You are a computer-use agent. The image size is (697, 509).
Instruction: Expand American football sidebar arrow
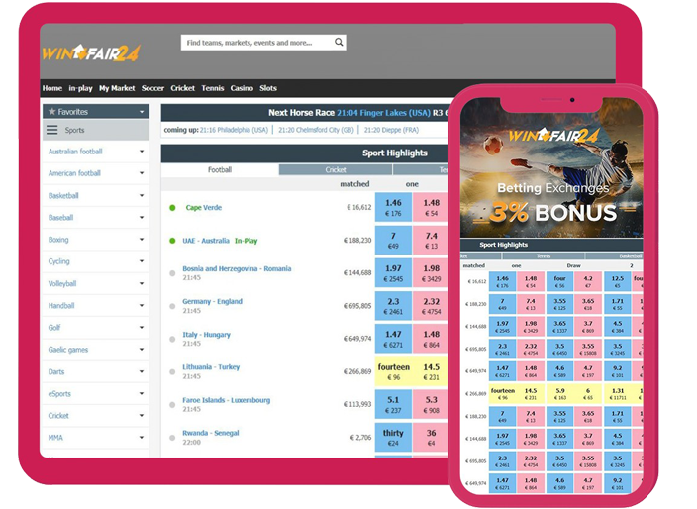(142, 173)
